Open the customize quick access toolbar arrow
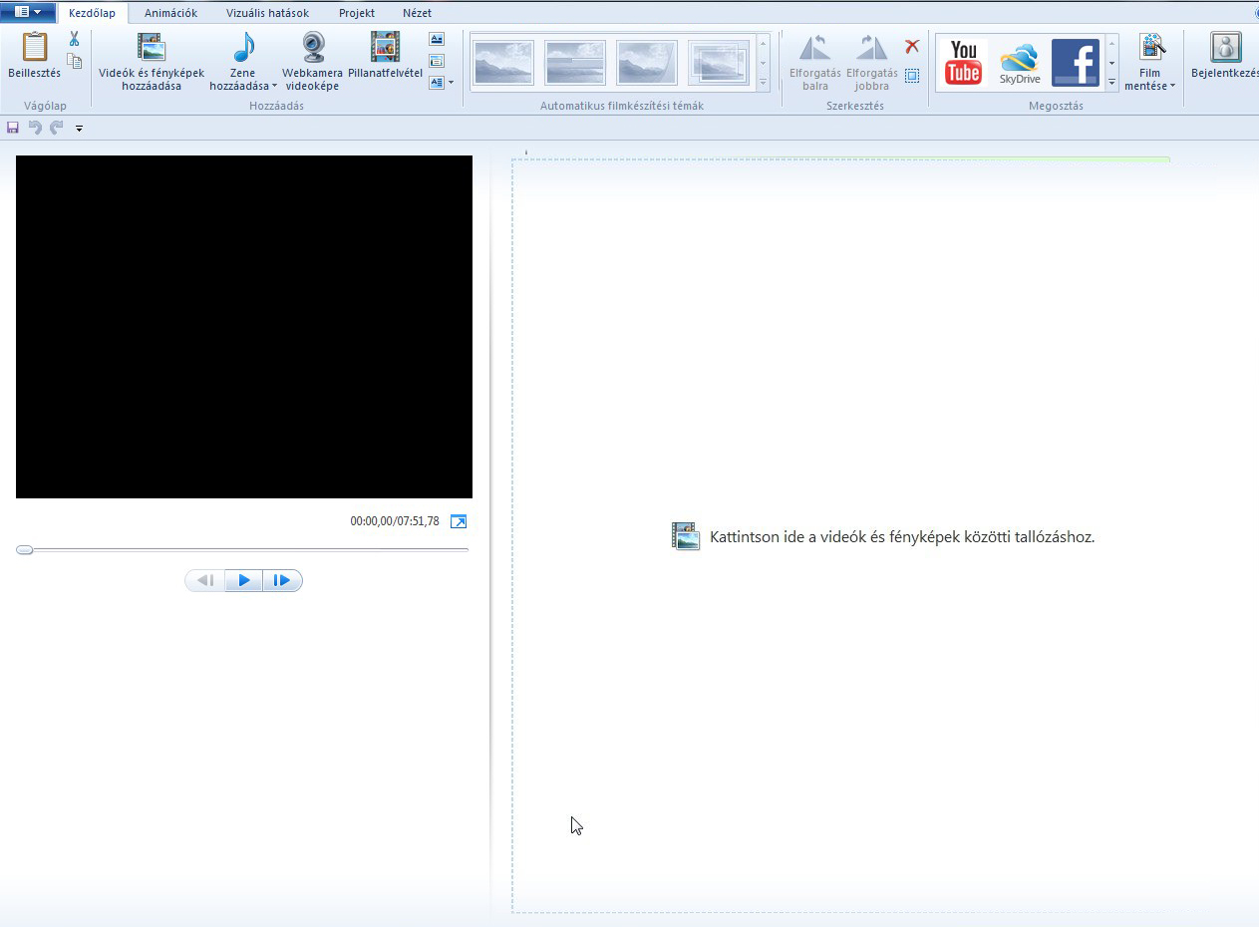 (79, 129)
